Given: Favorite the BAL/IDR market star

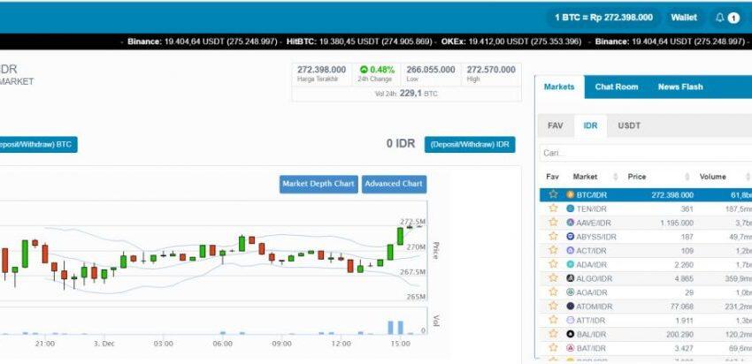Looking at the screenshot, I should (x=553, y=333).
